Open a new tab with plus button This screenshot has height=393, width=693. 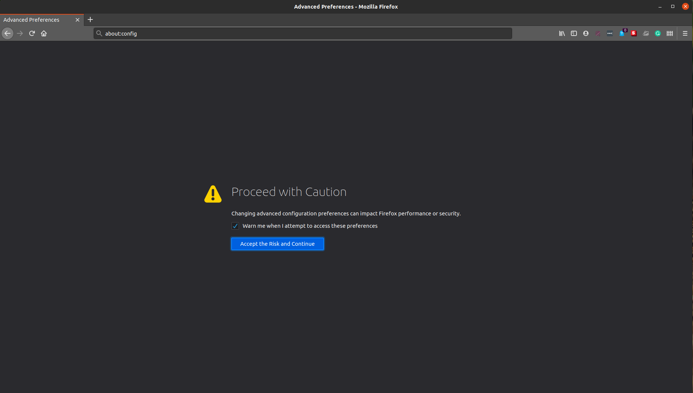90,19
